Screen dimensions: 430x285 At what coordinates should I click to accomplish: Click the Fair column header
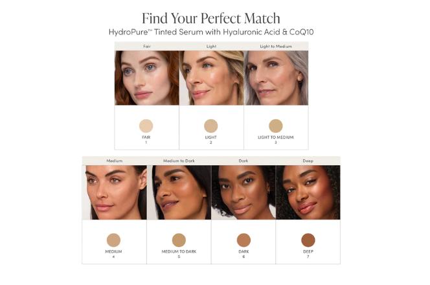pos(147,47)
